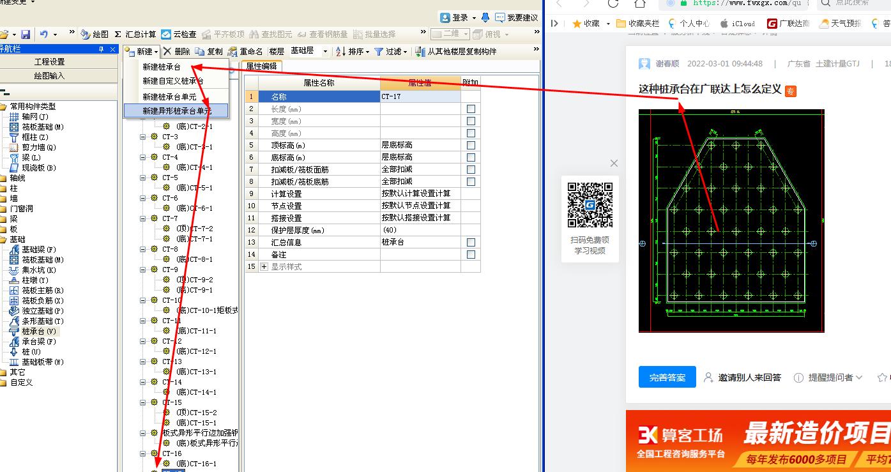
Task: Click 邀请别人来回答 link
Action: point(742,377)
